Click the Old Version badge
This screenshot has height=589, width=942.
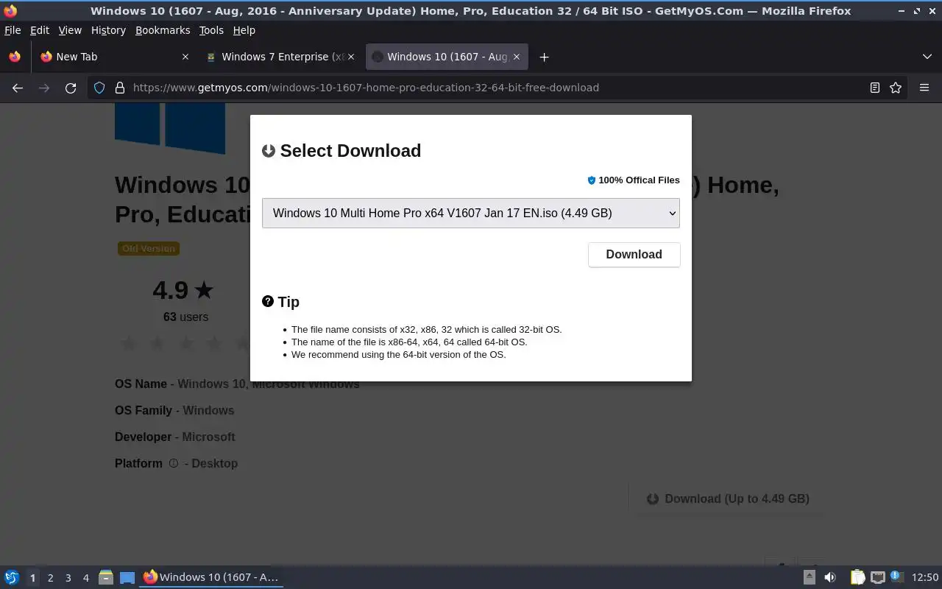[x=149, y=248]
